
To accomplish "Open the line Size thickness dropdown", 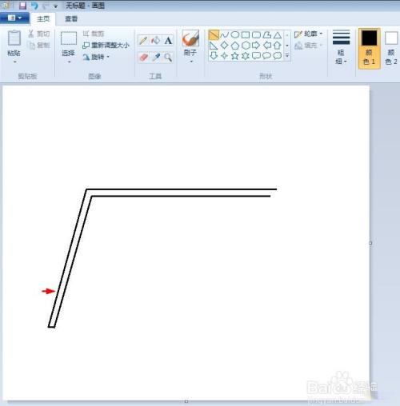I will 341,47.
